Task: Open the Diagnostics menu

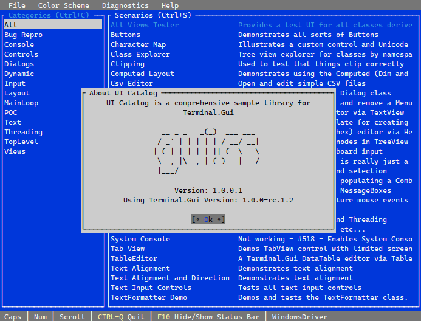Action: pos(125,5)
